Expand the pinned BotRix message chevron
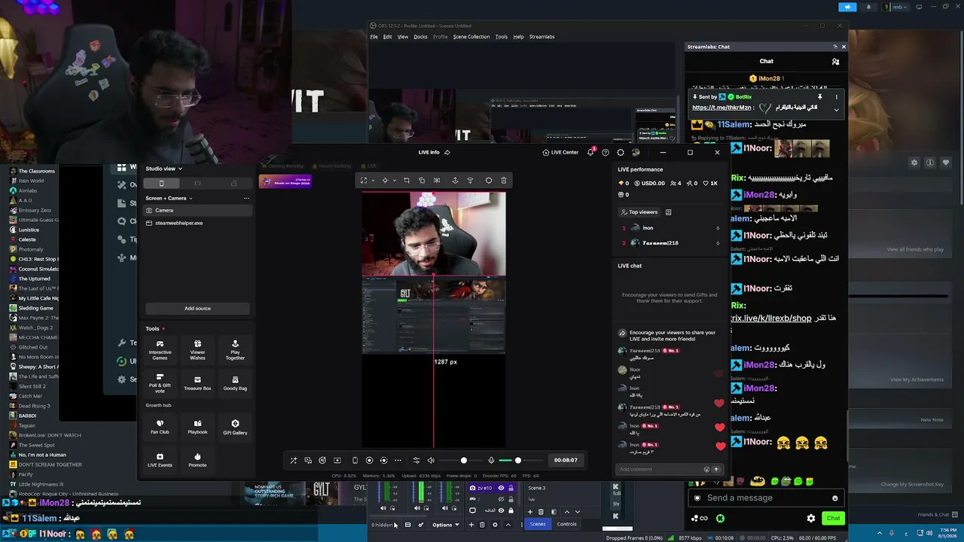This screenshot has height=542, width=964. 836,110
